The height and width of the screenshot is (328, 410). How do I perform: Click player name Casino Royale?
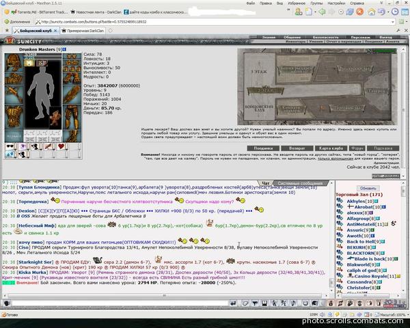[x=371, y=276]
